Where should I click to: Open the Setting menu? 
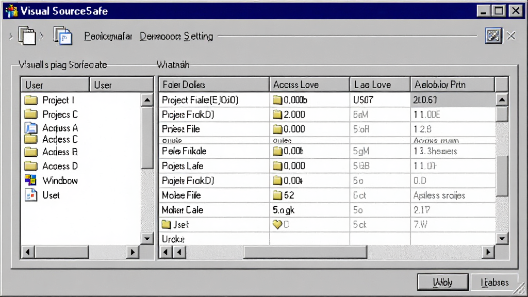pyautogui.click(x=199, y=36)
